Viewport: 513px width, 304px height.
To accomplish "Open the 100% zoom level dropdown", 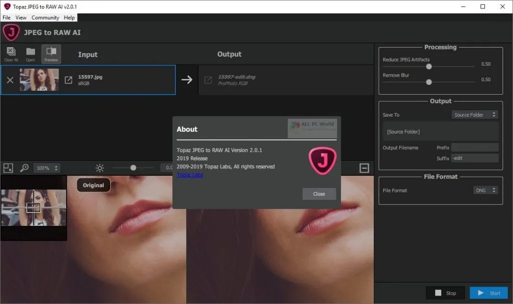I will pos(47,168).
